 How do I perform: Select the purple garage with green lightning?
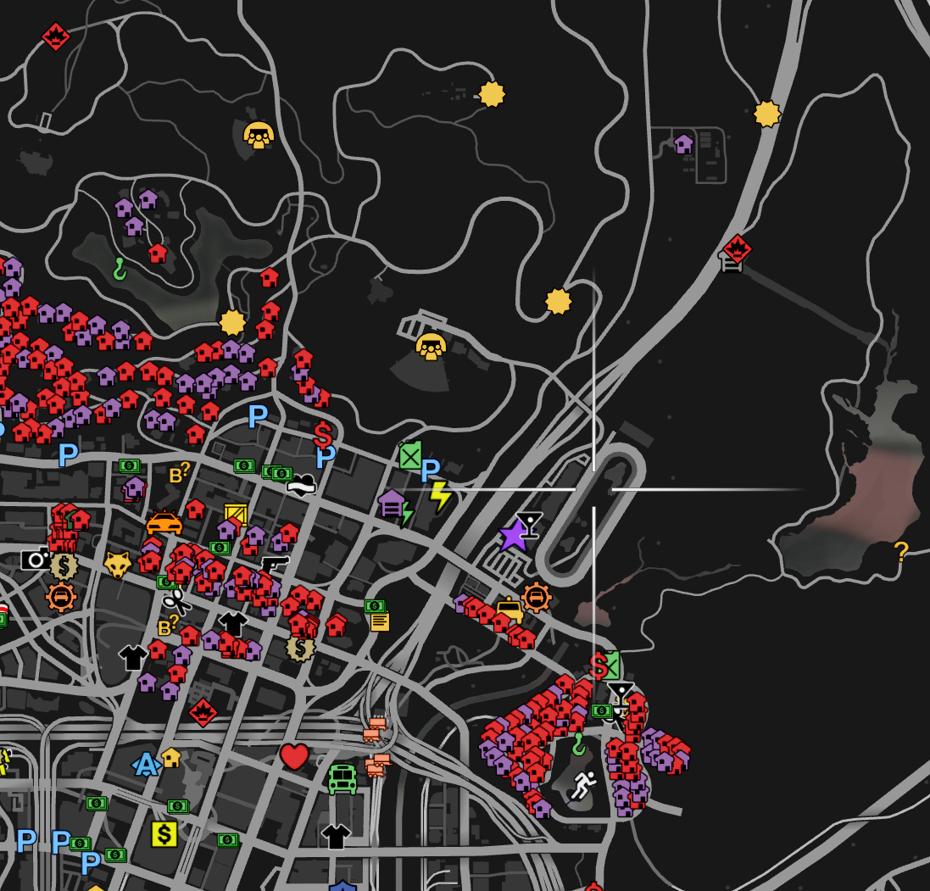tap(396, 507)
